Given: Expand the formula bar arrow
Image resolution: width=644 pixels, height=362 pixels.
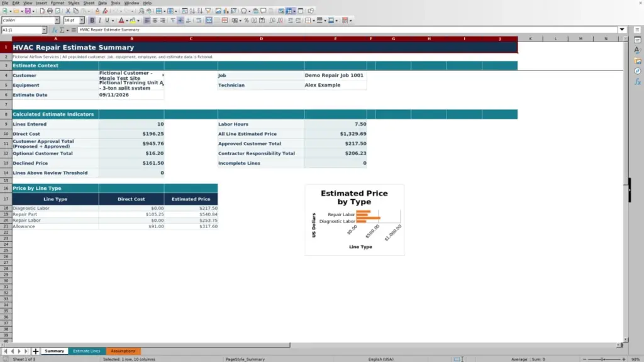Looking at the screenshot, I should pyautogui.click(x=622, y=30).
